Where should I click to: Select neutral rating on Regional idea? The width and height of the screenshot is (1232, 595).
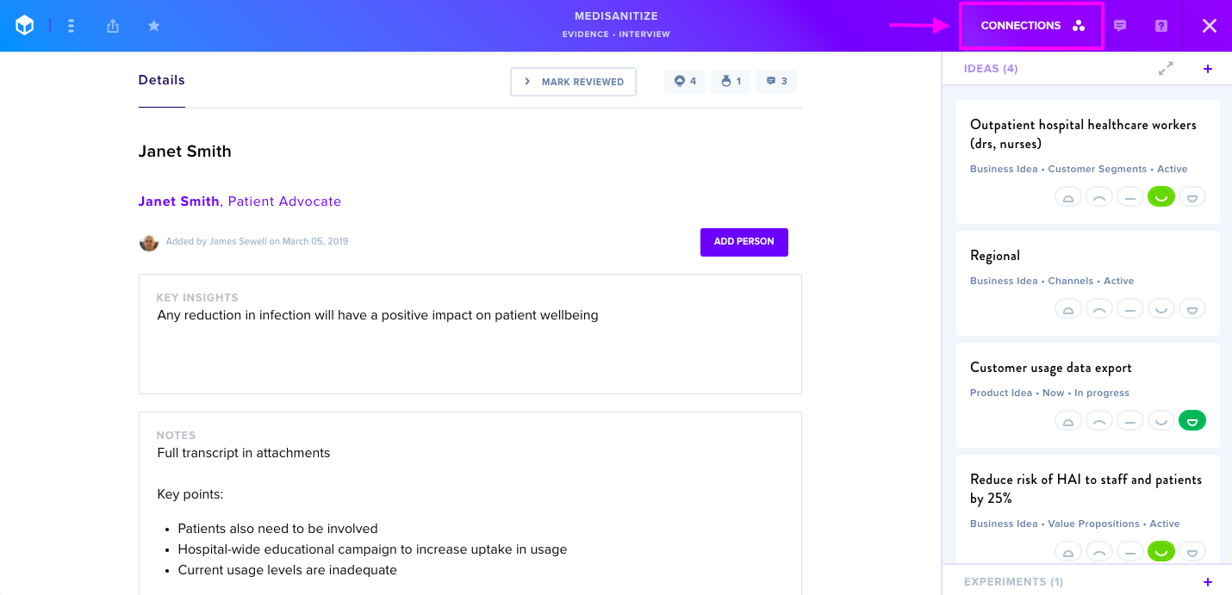pos(1130,309)
